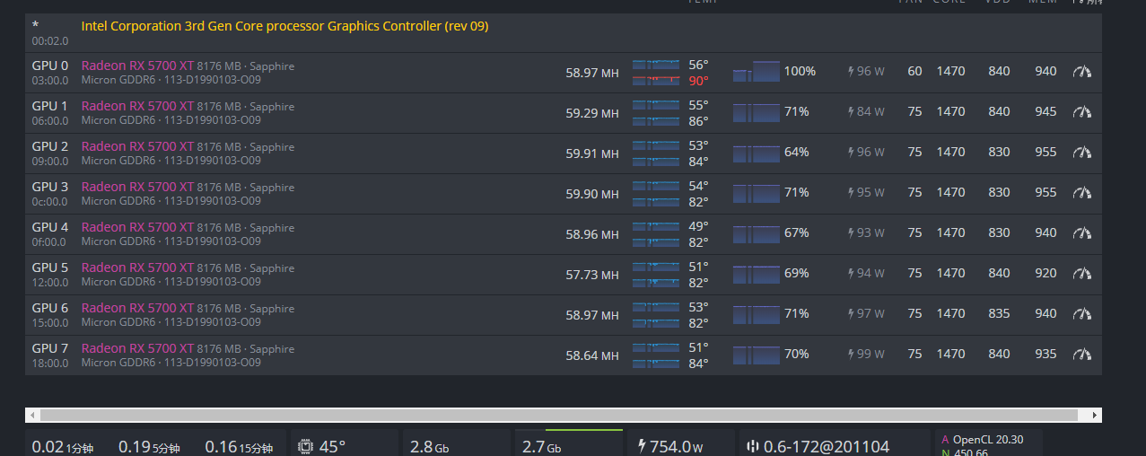Screen dimensions: 1146x456
Task: Open overclock tuning for GPU 1
Action: pyautogui.click(x=1082, y=112)
